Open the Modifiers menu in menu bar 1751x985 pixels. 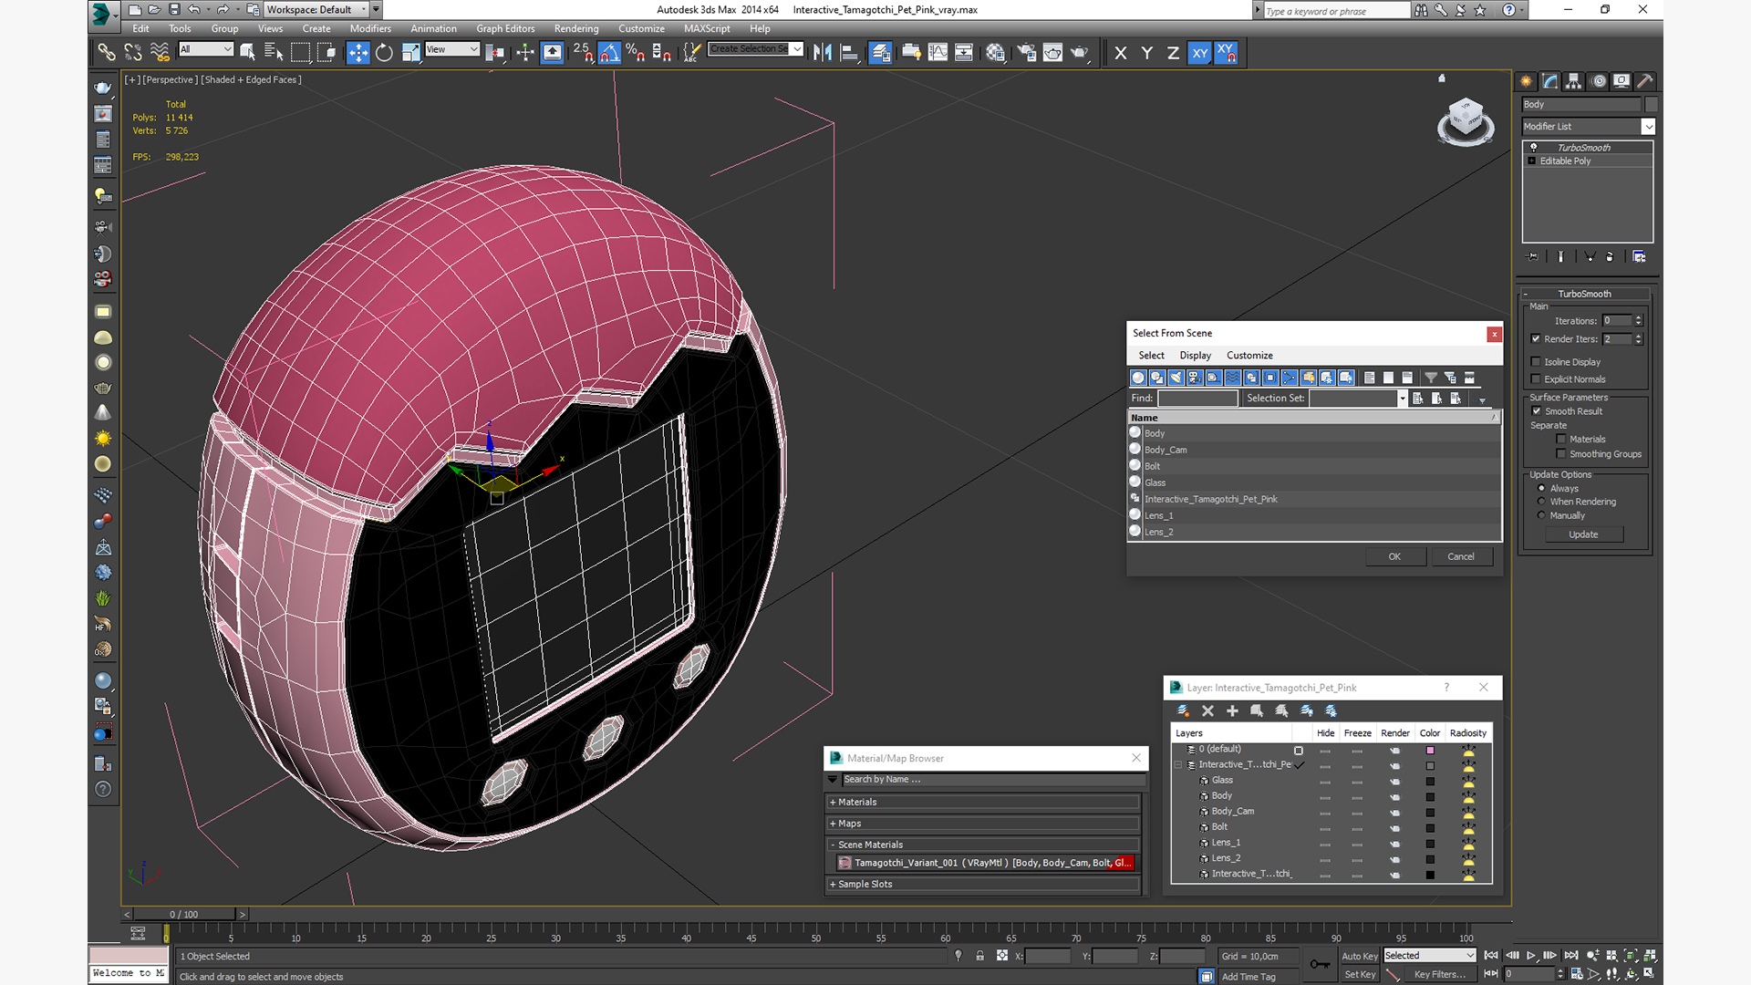369,29
